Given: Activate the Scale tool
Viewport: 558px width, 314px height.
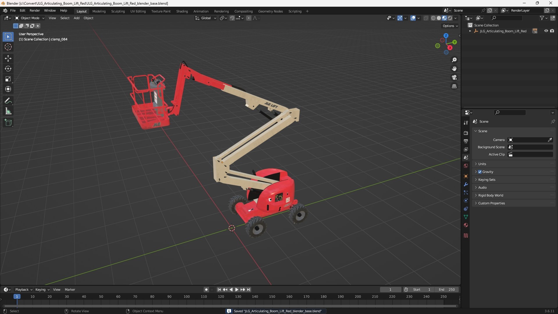Looking at the screenshot, I should coord(8,79).
